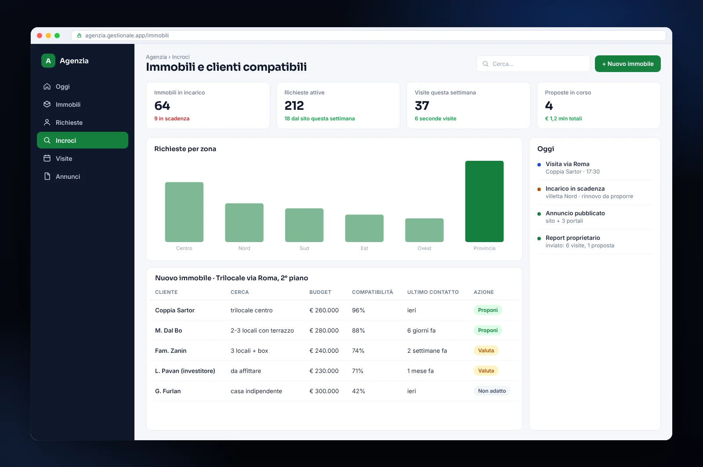Open Visite in the sidebar
This screenshot has width=703, height=467.
(x=83, y=159)
